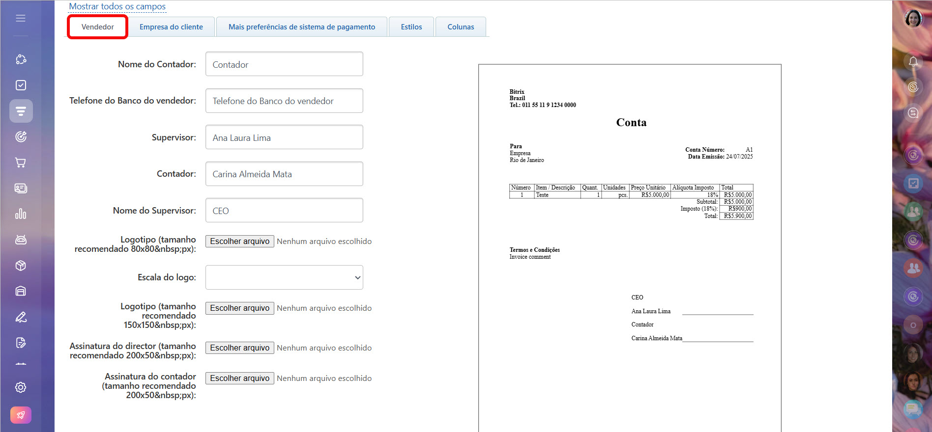Open the robot automation icon
This screenshot has height=432, width=932.
click(21, 240)
